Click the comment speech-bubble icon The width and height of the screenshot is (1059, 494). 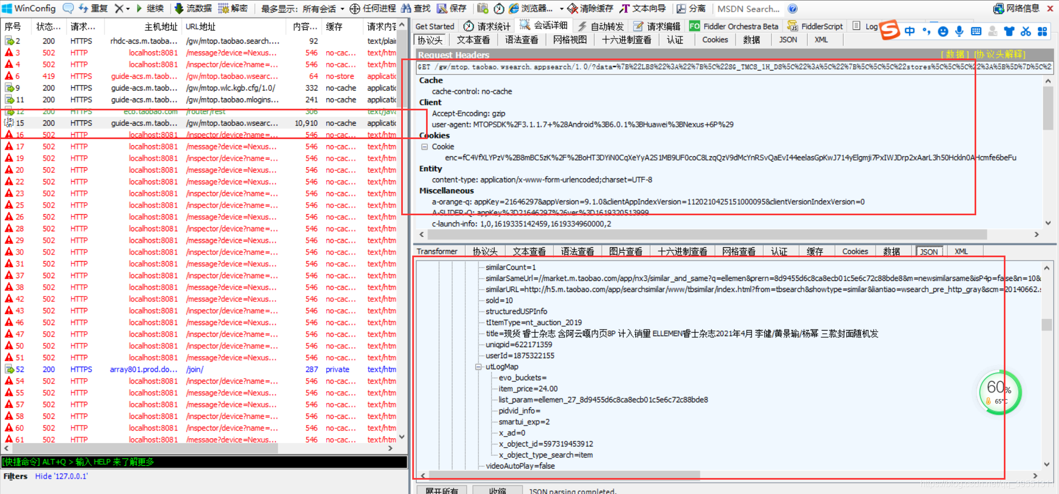pyautogui.click(x=68, y=8)
